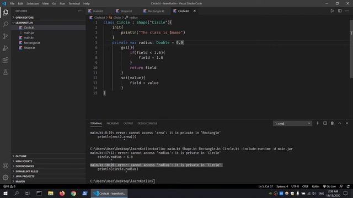Close the Circle.kt editor tab
Screen dimensions: 353x198
(195, 11)
